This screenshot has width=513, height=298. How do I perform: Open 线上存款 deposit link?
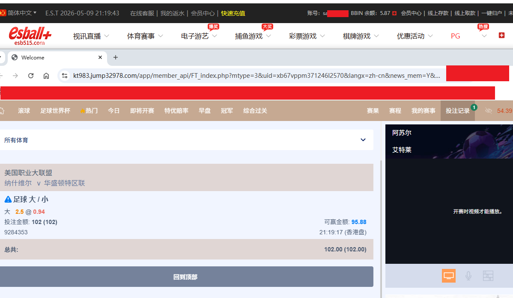click(x=438, y=13)
